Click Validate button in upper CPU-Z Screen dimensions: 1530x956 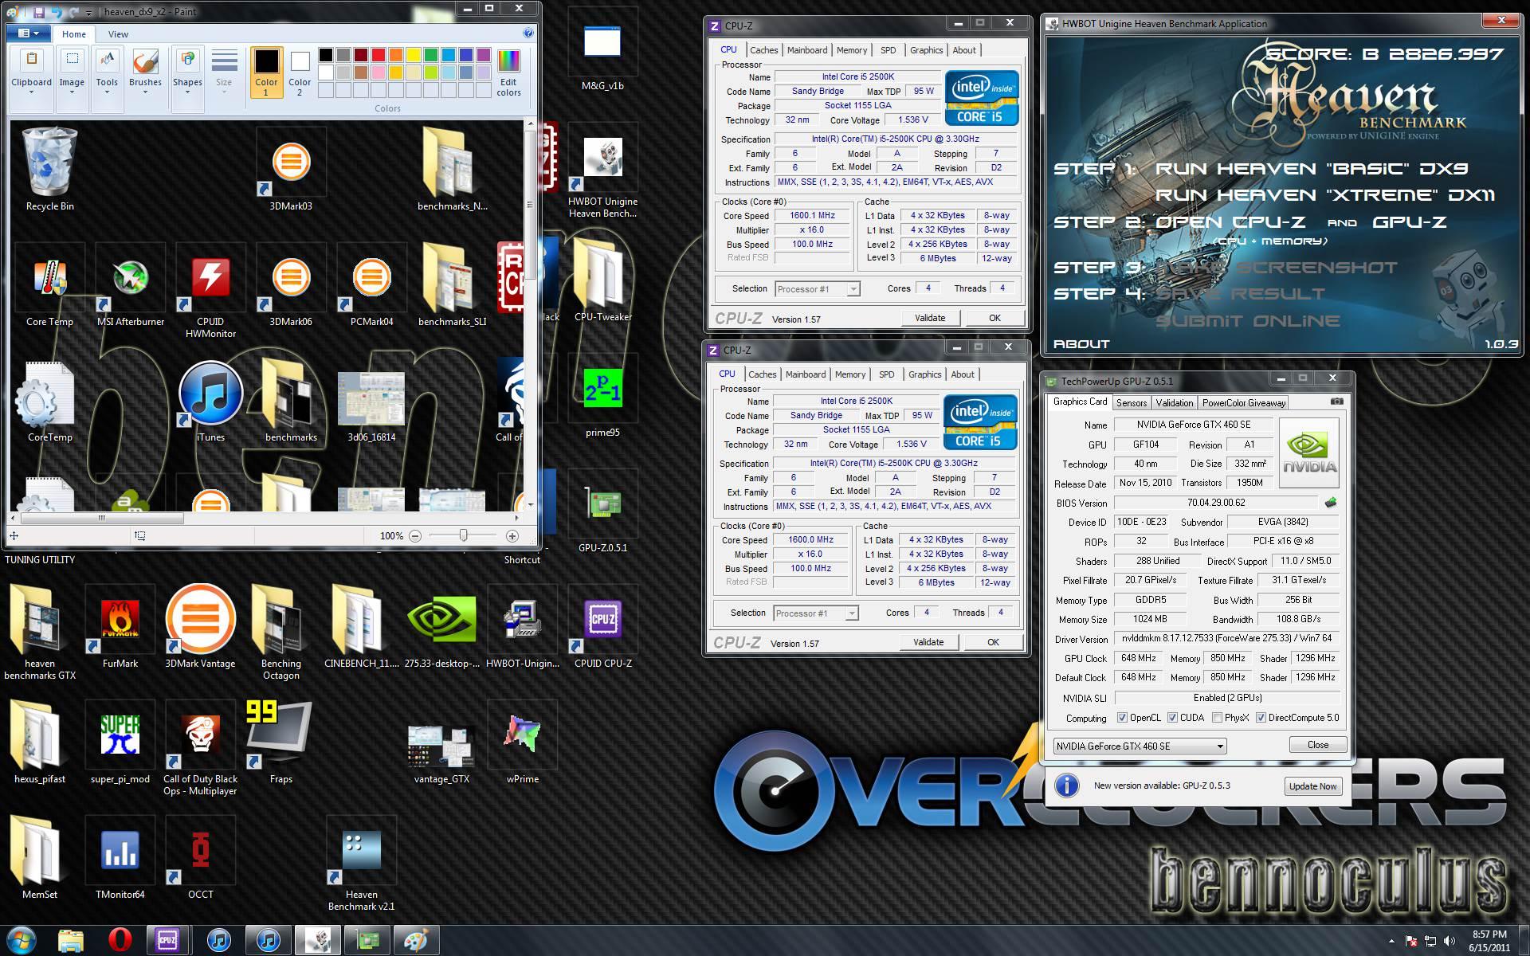coord(930,318)
